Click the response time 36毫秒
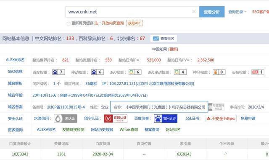This screenshot has width=269, height=160. (91, 84)
